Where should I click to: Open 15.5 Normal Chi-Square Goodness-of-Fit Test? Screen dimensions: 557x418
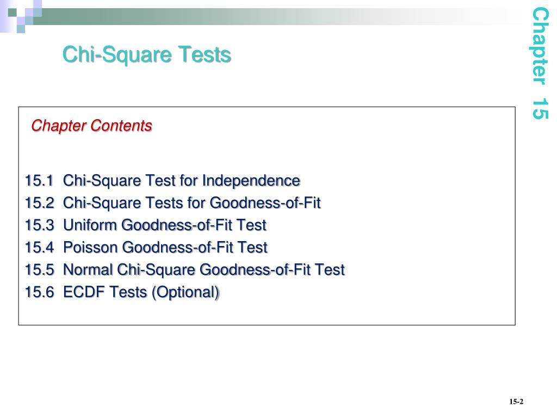(x=185, y=270)
